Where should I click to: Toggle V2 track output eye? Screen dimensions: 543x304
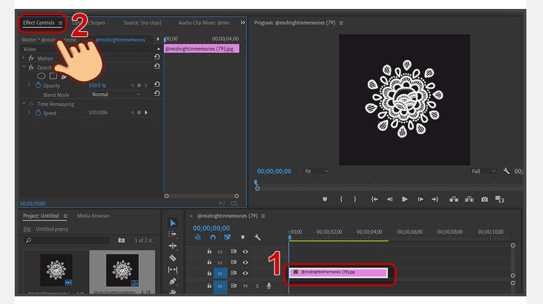245,262
